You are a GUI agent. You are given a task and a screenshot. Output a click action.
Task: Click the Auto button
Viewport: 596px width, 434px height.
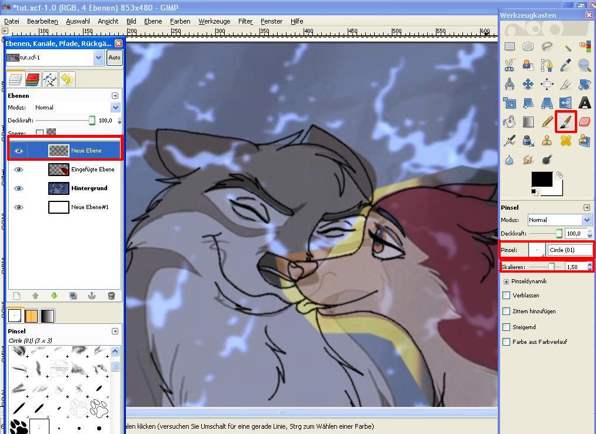pyautogui.click(x=114, y=58)
